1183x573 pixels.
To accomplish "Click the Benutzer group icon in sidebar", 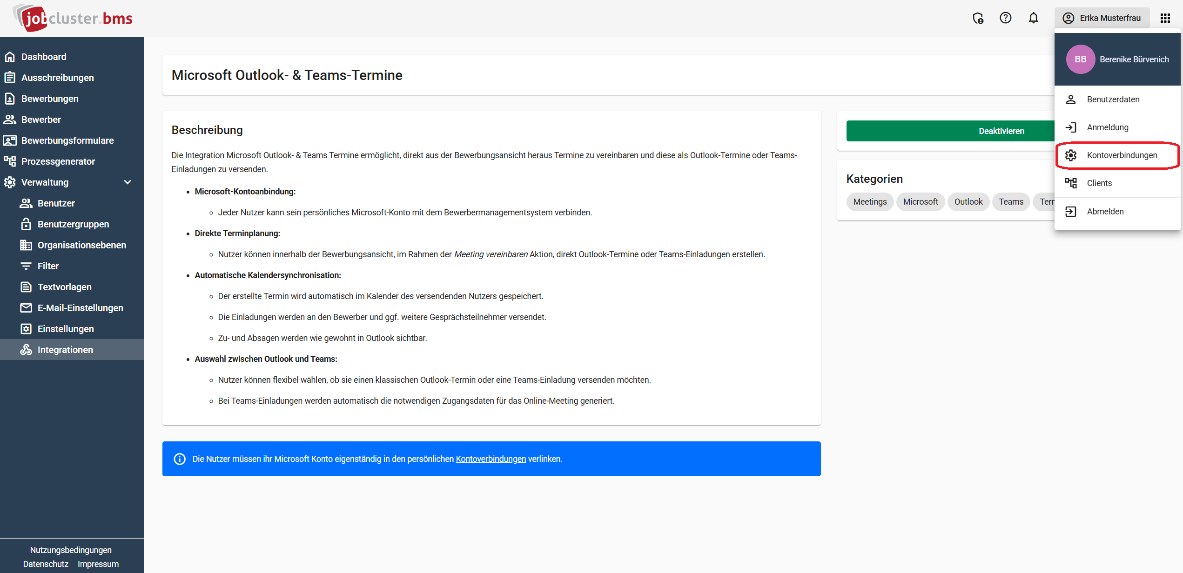I will coord(26,203).
